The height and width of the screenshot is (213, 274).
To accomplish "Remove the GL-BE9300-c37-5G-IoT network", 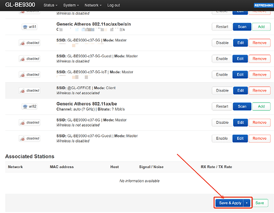I will (x=259, y=74).
